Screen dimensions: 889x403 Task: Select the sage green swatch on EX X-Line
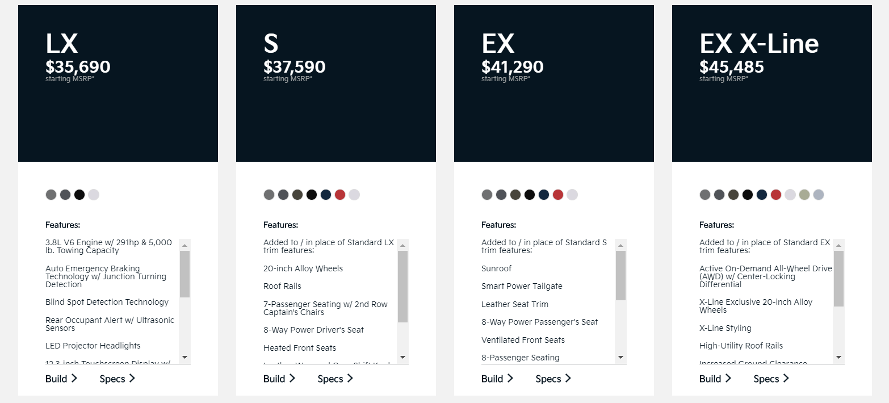point(804,195)
